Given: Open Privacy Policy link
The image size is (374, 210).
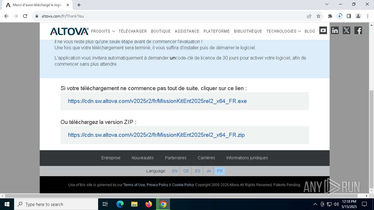Looking at the screenshot, I should (x=157, y=185).
